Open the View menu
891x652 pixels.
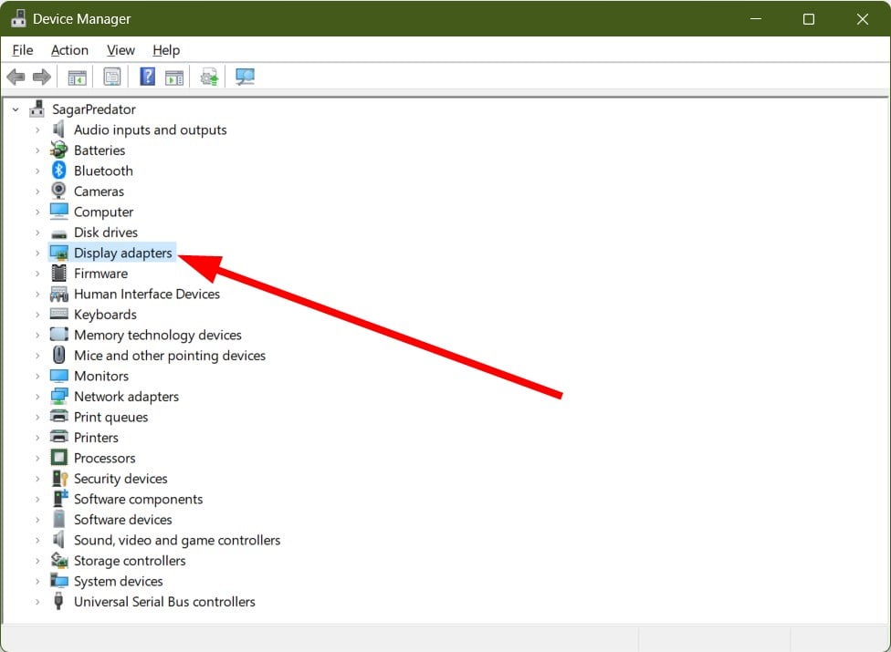(121, 50)
